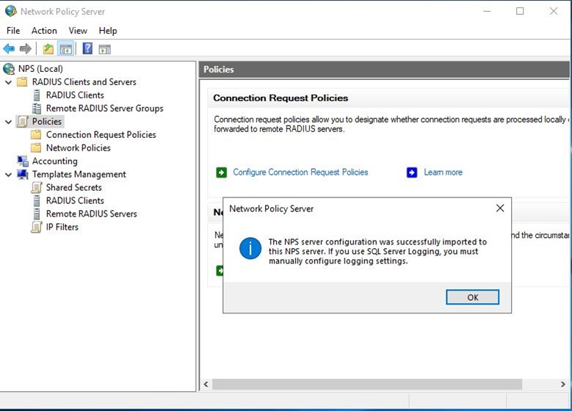Screen dimensions: 572x411
Task: Click the Accounting icon in tree
Action: [23, 161]
